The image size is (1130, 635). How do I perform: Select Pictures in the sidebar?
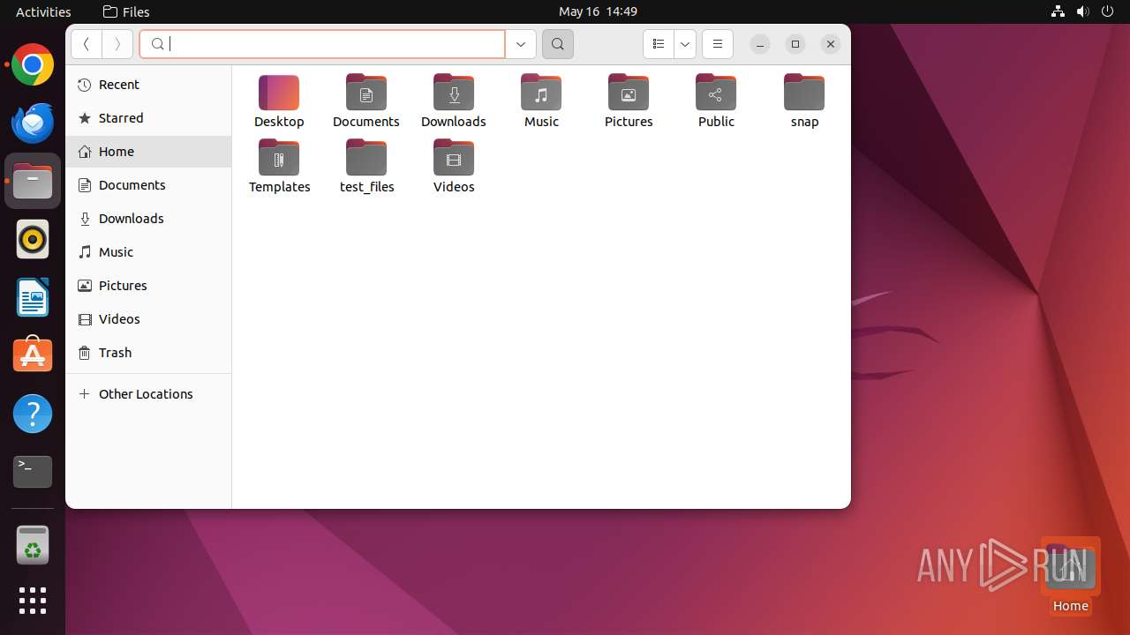(x=148, y=286)
